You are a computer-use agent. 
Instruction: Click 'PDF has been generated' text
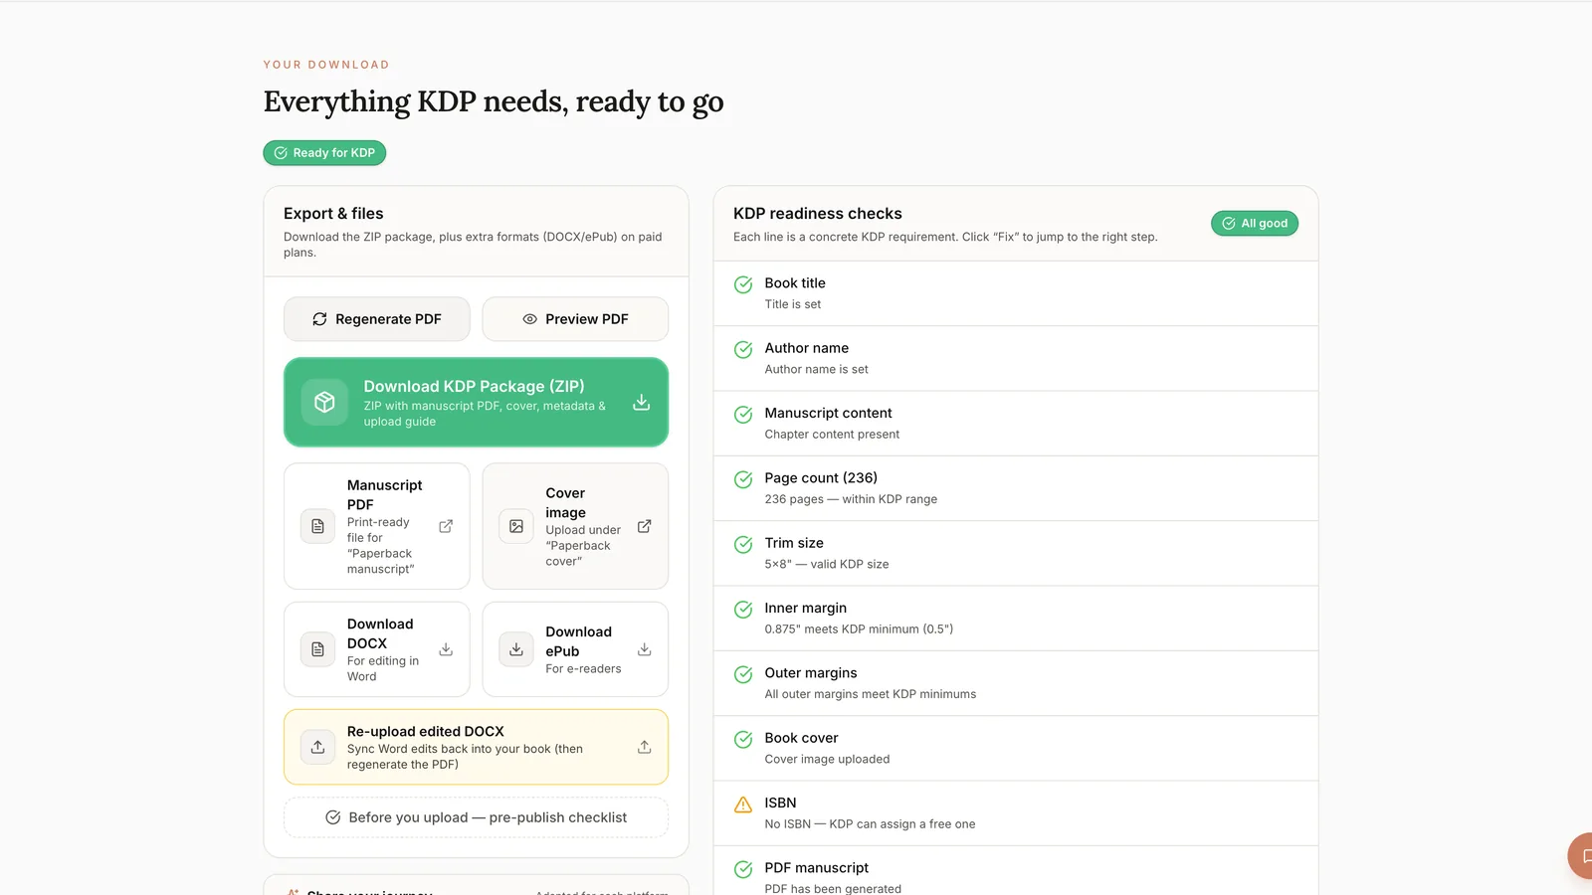click(833, 889)
